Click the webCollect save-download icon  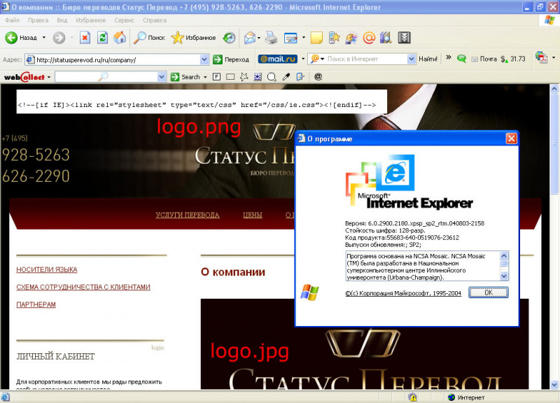(x=258, y=77)
